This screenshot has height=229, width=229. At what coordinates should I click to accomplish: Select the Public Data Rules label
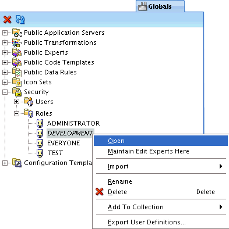[50, 72]
